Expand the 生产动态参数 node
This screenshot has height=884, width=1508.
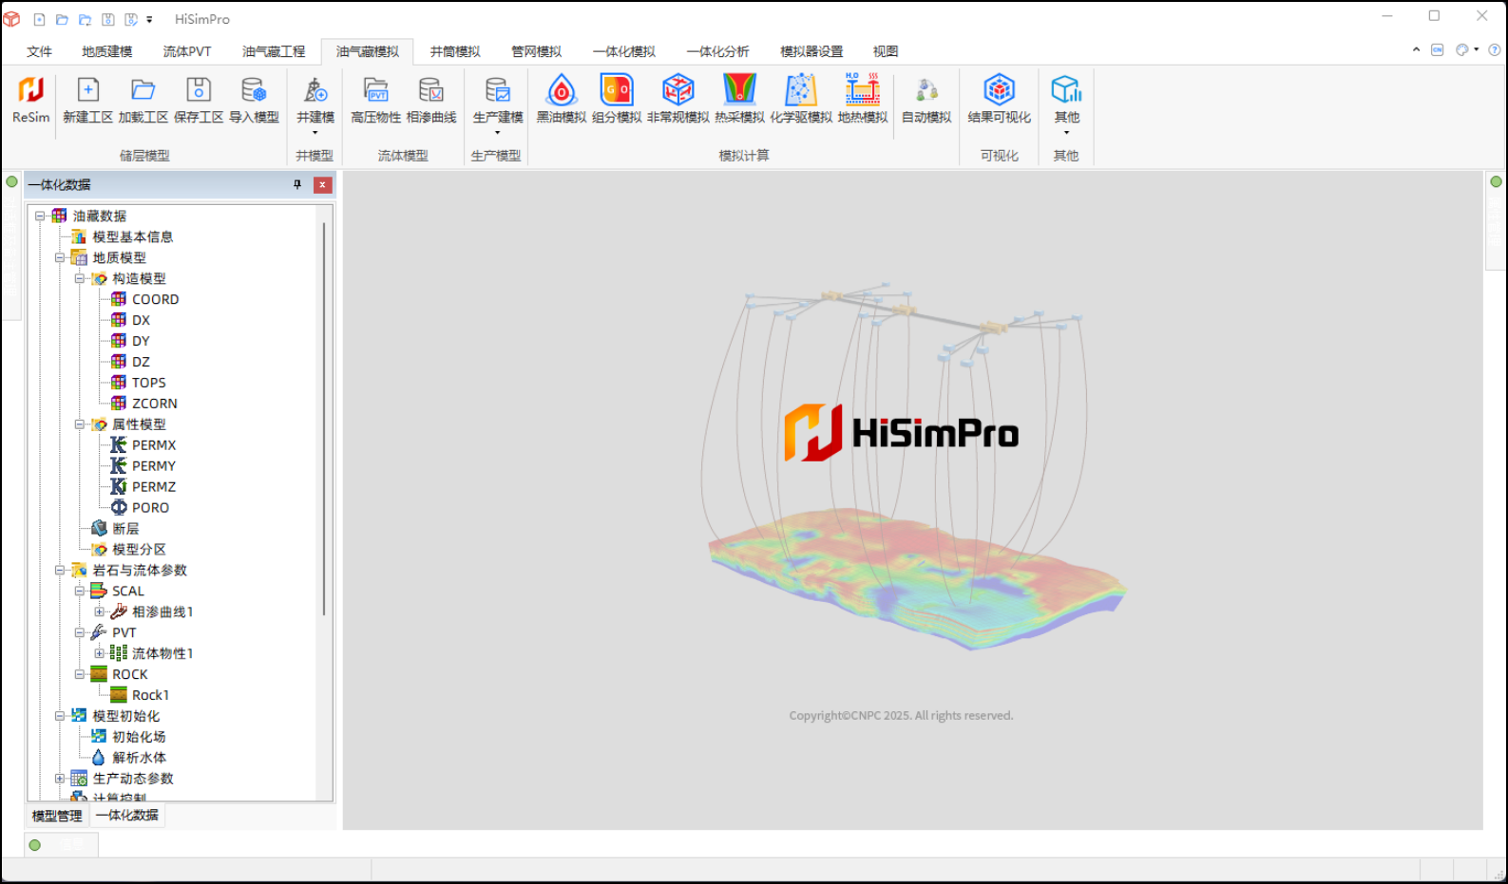pyautogui.click(x=60, y=779)
